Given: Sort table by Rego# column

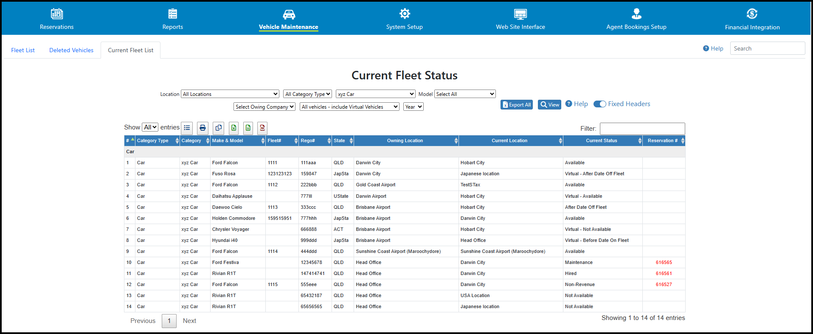Looking at the screenshot, I should click(x=315, y=140).
